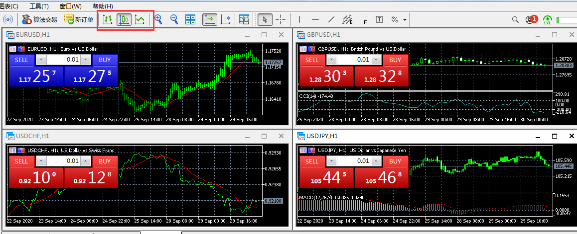This screenshot has width=577, height=234.
Task: Select the trendline drawing tool
Action: tap(331, 19)
